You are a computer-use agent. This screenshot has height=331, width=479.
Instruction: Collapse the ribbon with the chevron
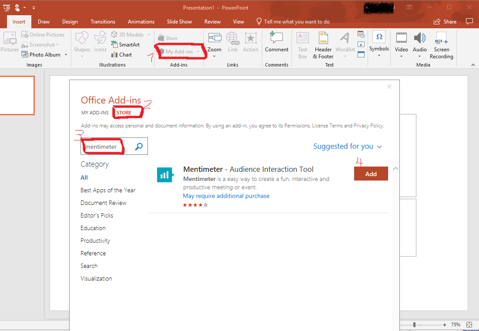tap(473, 65)
